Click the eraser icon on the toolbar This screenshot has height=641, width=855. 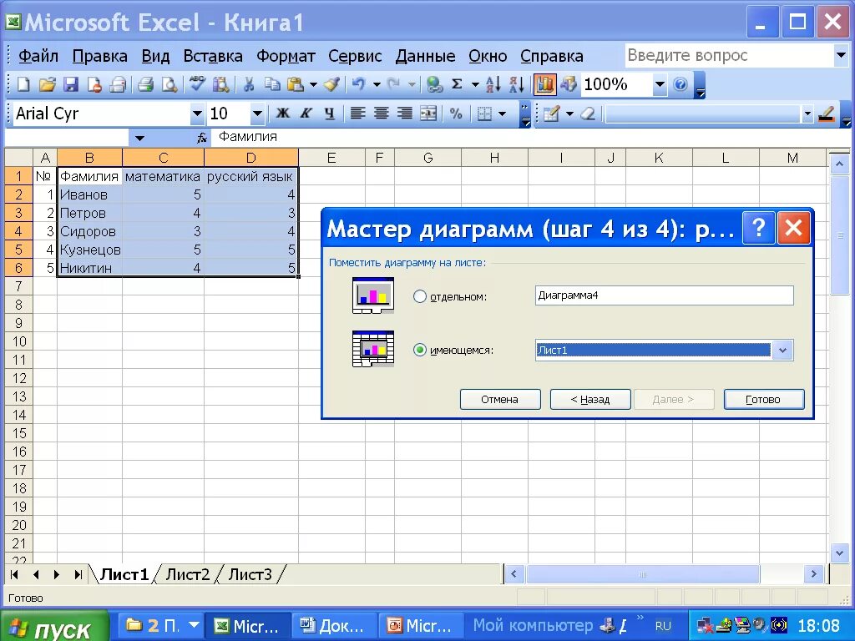tap(587, 114)
